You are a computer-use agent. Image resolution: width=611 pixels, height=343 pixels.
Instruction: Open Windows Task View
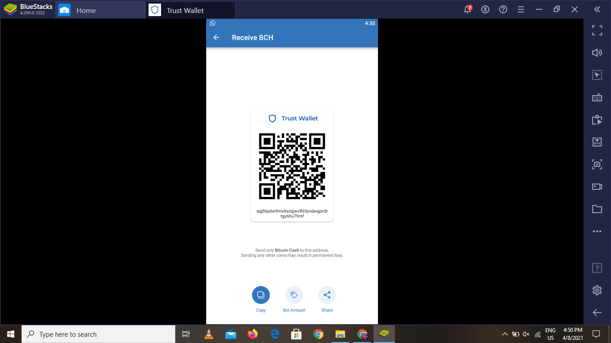pos(186,334)
